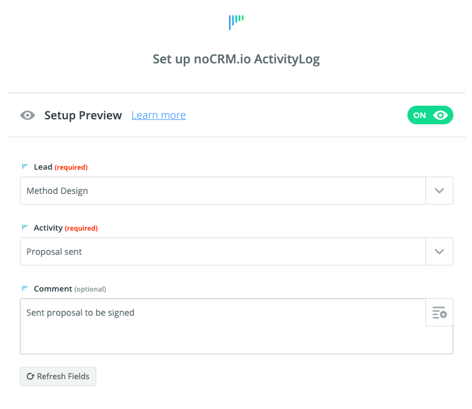Click the insert-field icon in the Comment box
Screen dimensions: 472x409
coord(439,313)
